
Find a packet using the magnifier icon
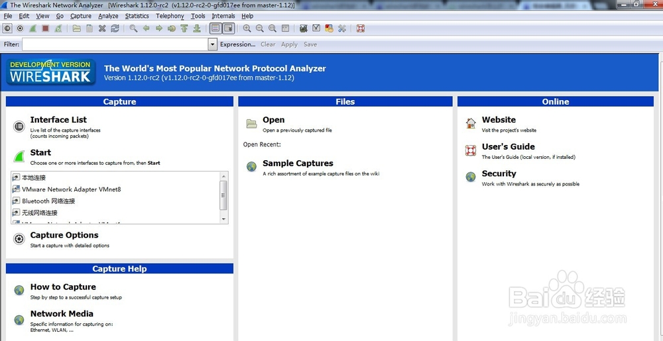133,28
